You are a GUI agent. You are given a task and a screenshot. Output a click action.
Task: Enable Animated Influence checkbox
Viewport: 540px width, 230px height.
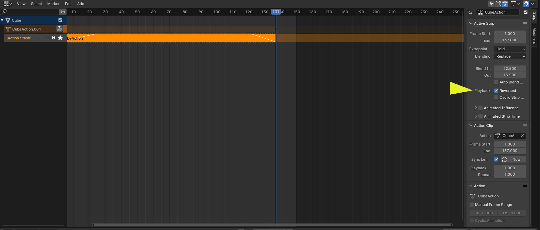pos(480,108)
